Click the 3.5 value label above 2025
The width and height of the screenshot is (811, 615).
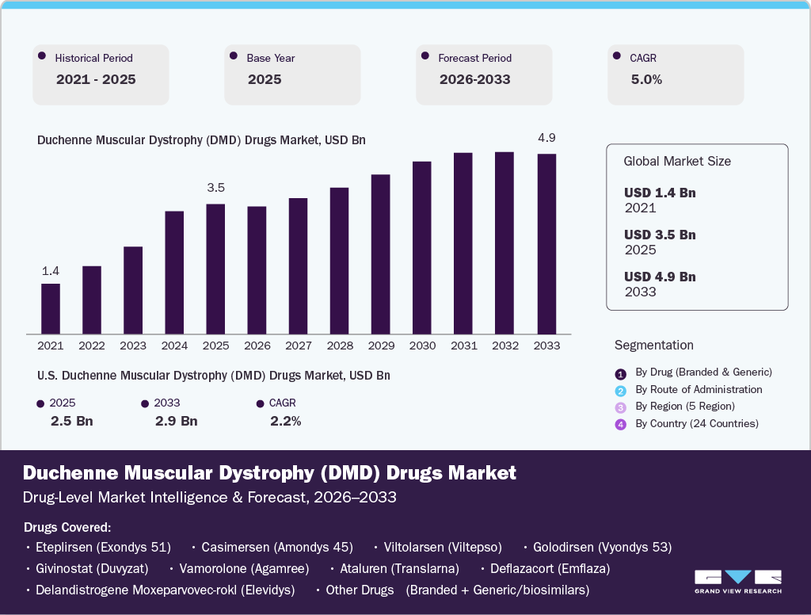215,187
